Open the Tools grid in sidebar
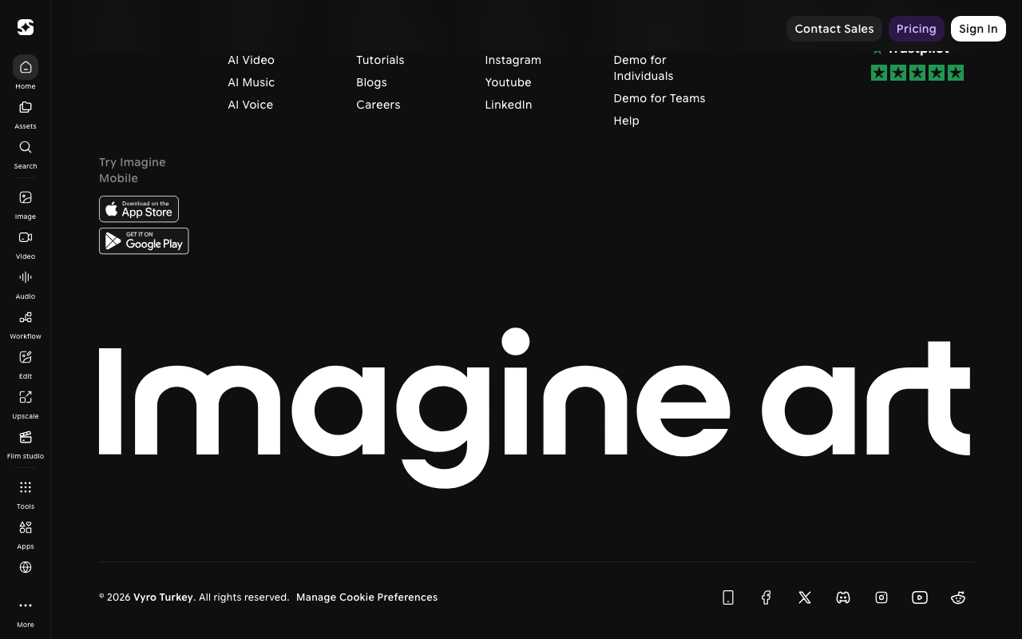The image size is (1022, 639). (x=26, y=494)
